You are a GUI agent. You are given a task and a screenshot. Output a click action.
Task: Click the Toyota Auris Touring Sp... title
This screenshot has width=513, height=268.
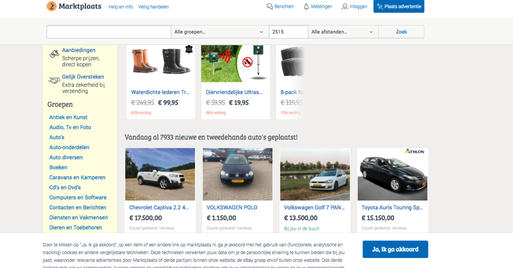point(392,207)
